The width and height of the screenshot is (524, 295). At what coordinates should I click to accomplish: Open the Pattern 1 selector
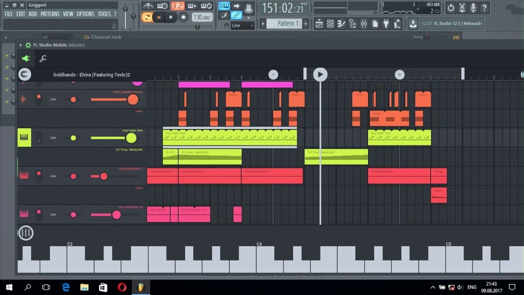(x=287, y=23)
